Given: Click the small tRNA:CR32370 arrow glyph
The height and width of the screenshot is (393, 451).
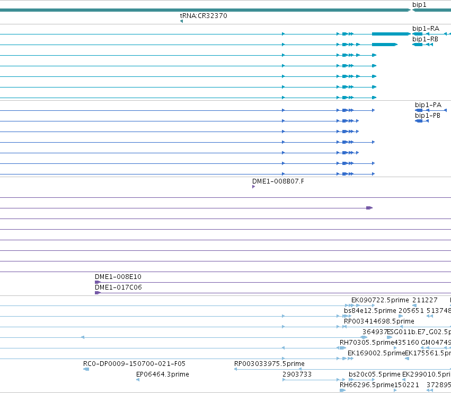Looking at the screenshot, I should coord(181,21).
